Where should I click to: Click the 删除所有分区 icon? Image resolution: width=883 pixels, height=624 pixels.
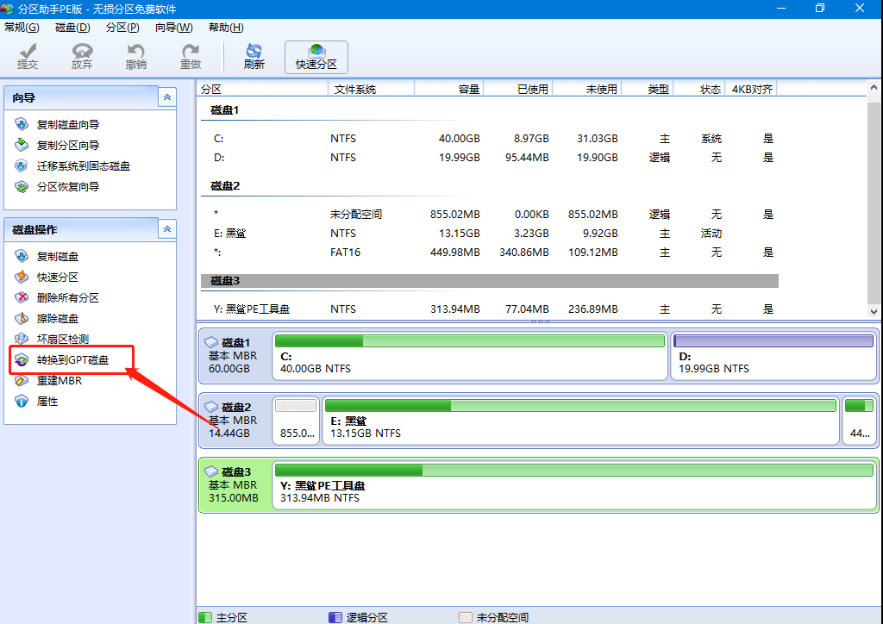click(22, 297)
